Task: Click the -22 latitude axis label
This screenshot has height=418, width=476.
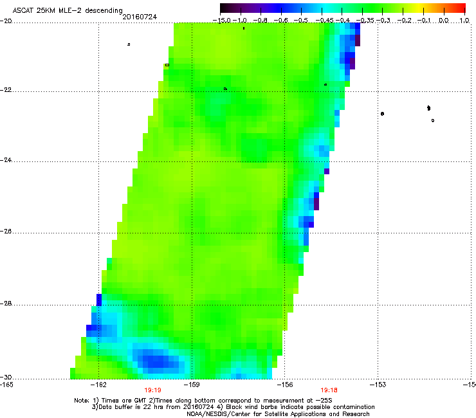Action: pos(6,90)
